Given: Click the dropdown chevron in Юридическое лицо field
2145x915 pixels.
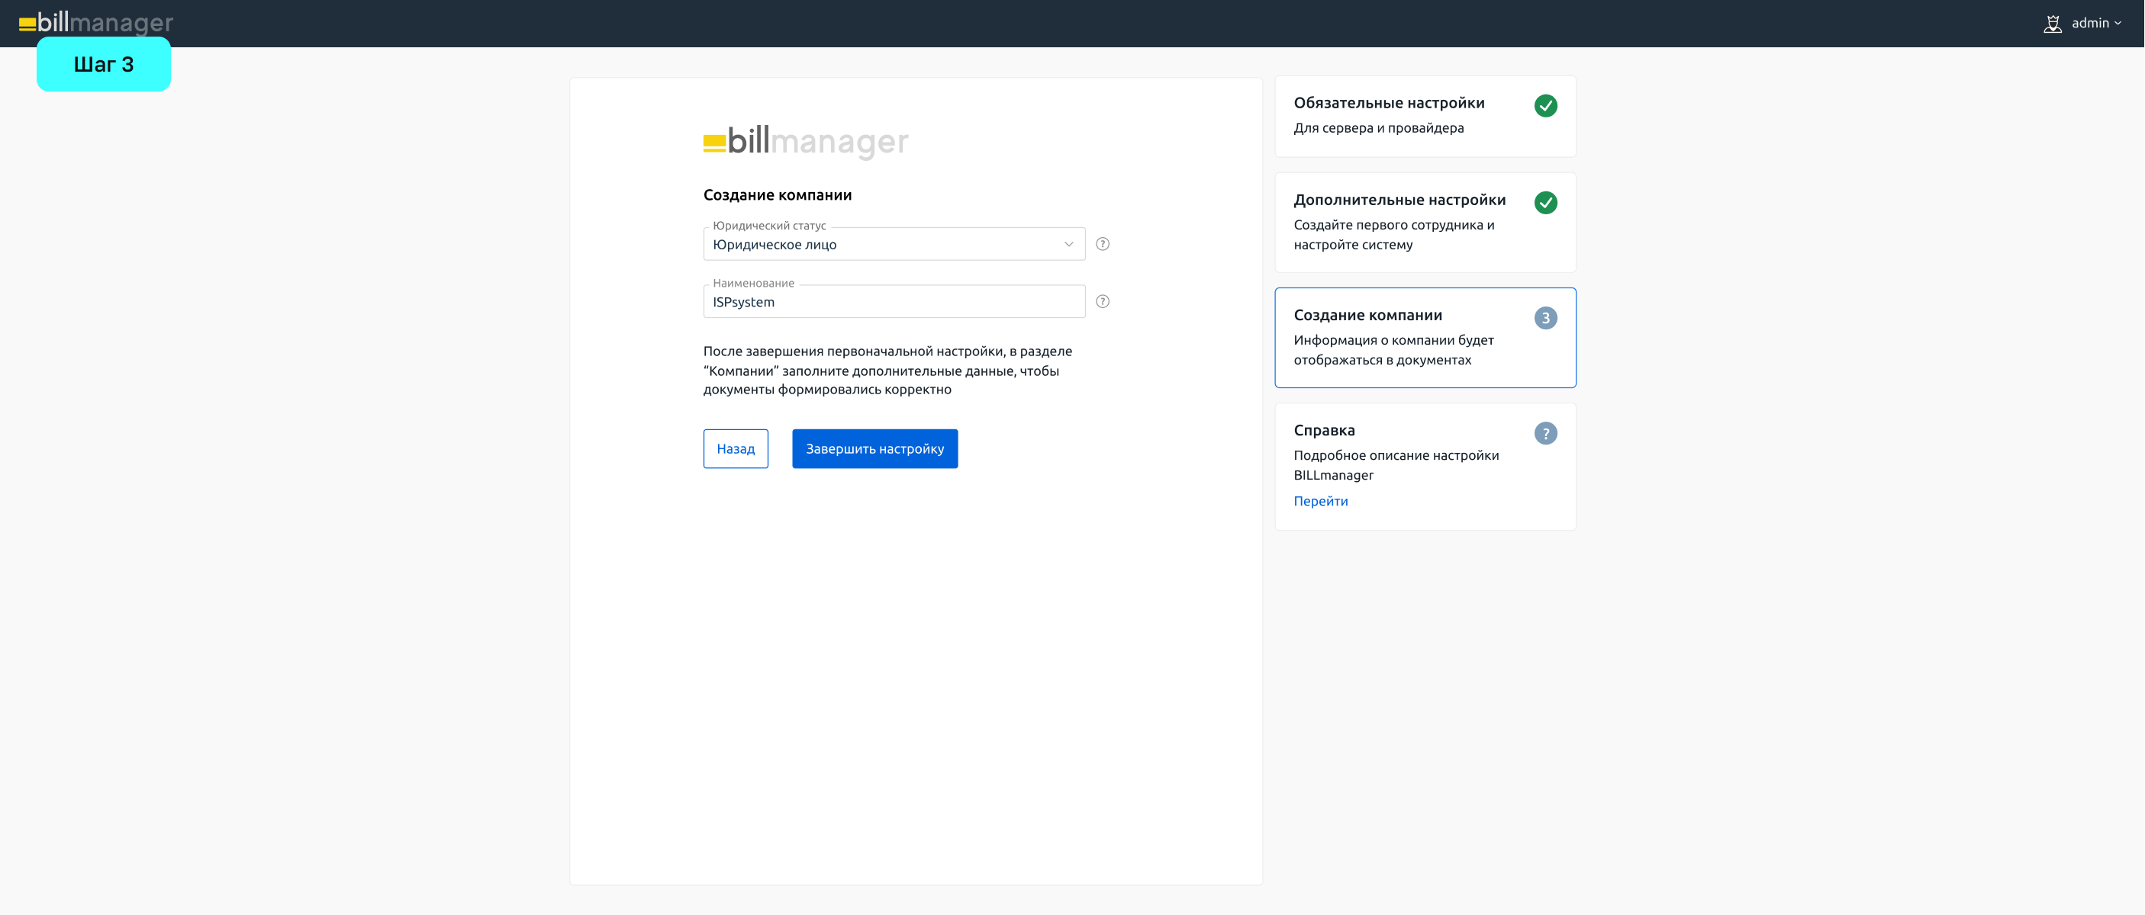Looking at the screenshot, I should 1068,244.
